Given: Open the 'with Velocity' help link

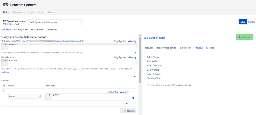Looking at the screenshot, I should point(77,53).
